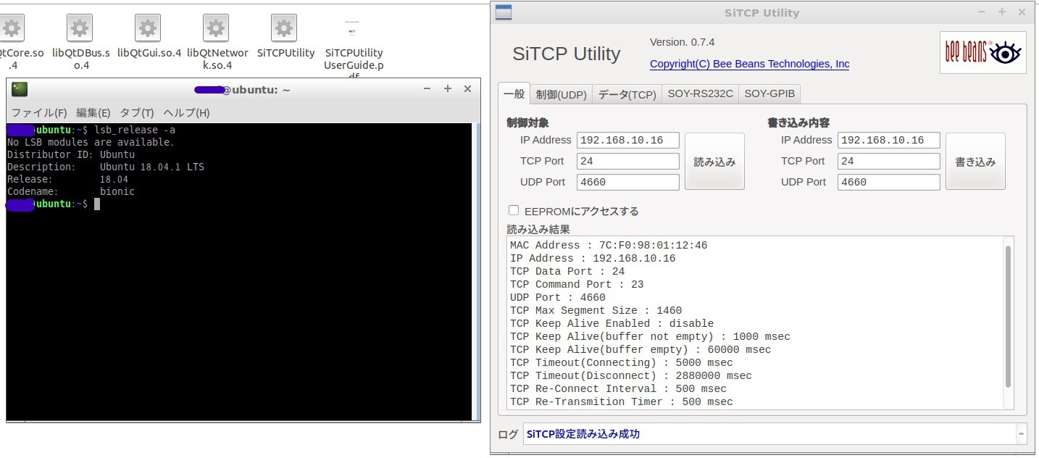Open the データ(TCP) tab

tap(627, 94)
